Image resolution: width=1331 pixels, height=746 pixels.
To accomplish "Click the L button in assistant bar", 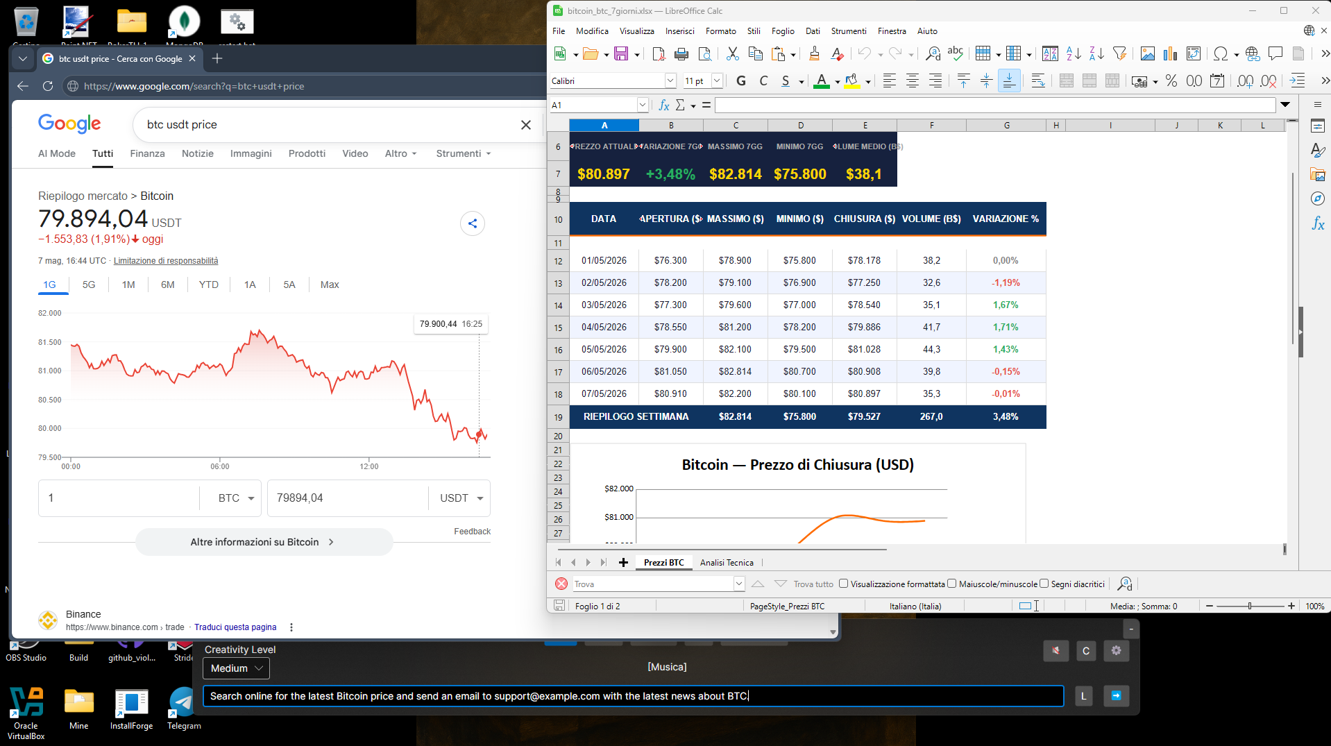I will (x=1083, y=696).
